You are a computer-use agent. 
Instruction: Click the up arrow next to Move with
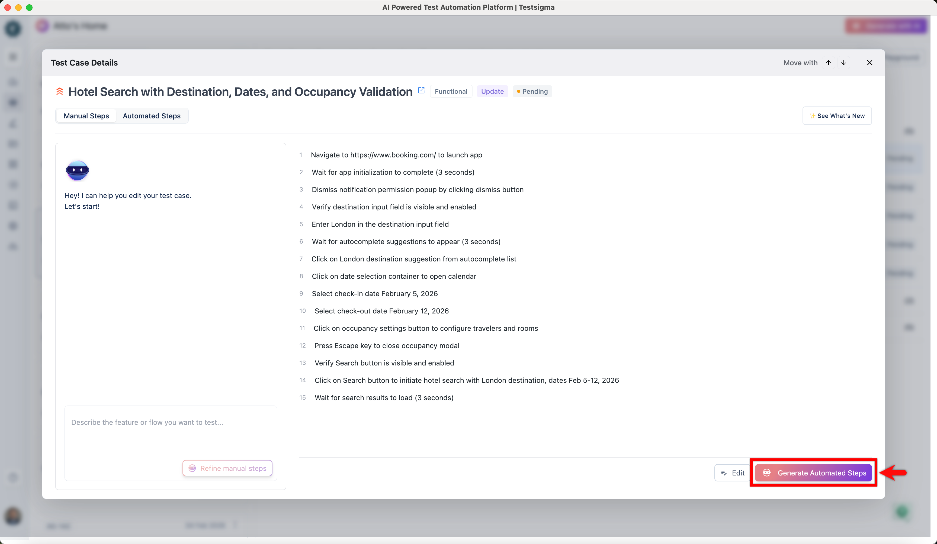click(829, 63)
